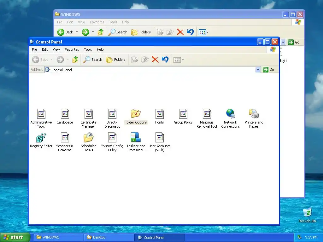Open Edit menu in Control Panel
323x242 pixels.
pyautogui.click(x=45, y=49)
